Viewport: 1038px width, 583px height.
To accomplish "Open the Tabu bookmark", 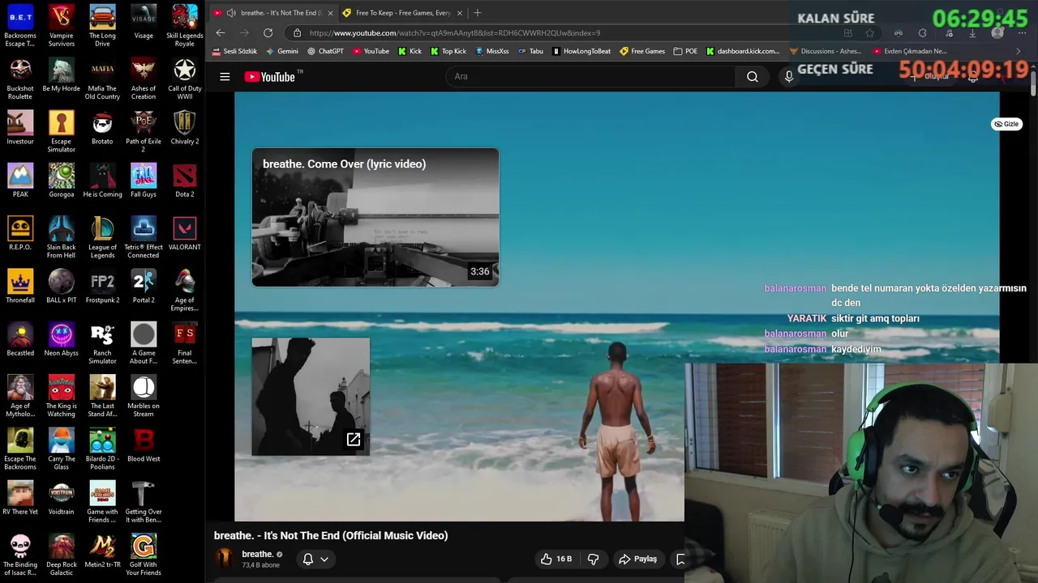I will click(530, 51).
